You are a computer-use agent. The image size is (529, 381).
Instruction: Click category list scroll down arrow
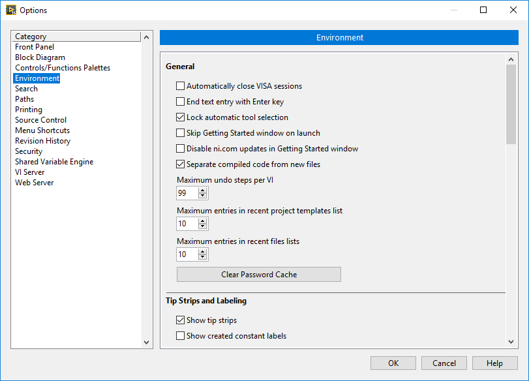146,343
